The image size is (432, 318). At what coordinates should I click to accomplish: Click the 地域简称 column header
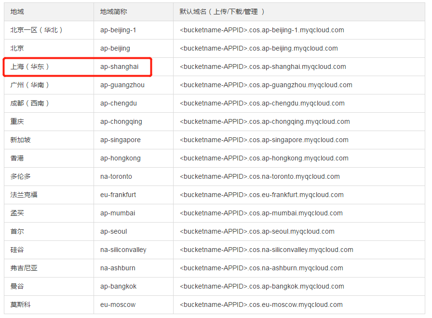(114, 12)
